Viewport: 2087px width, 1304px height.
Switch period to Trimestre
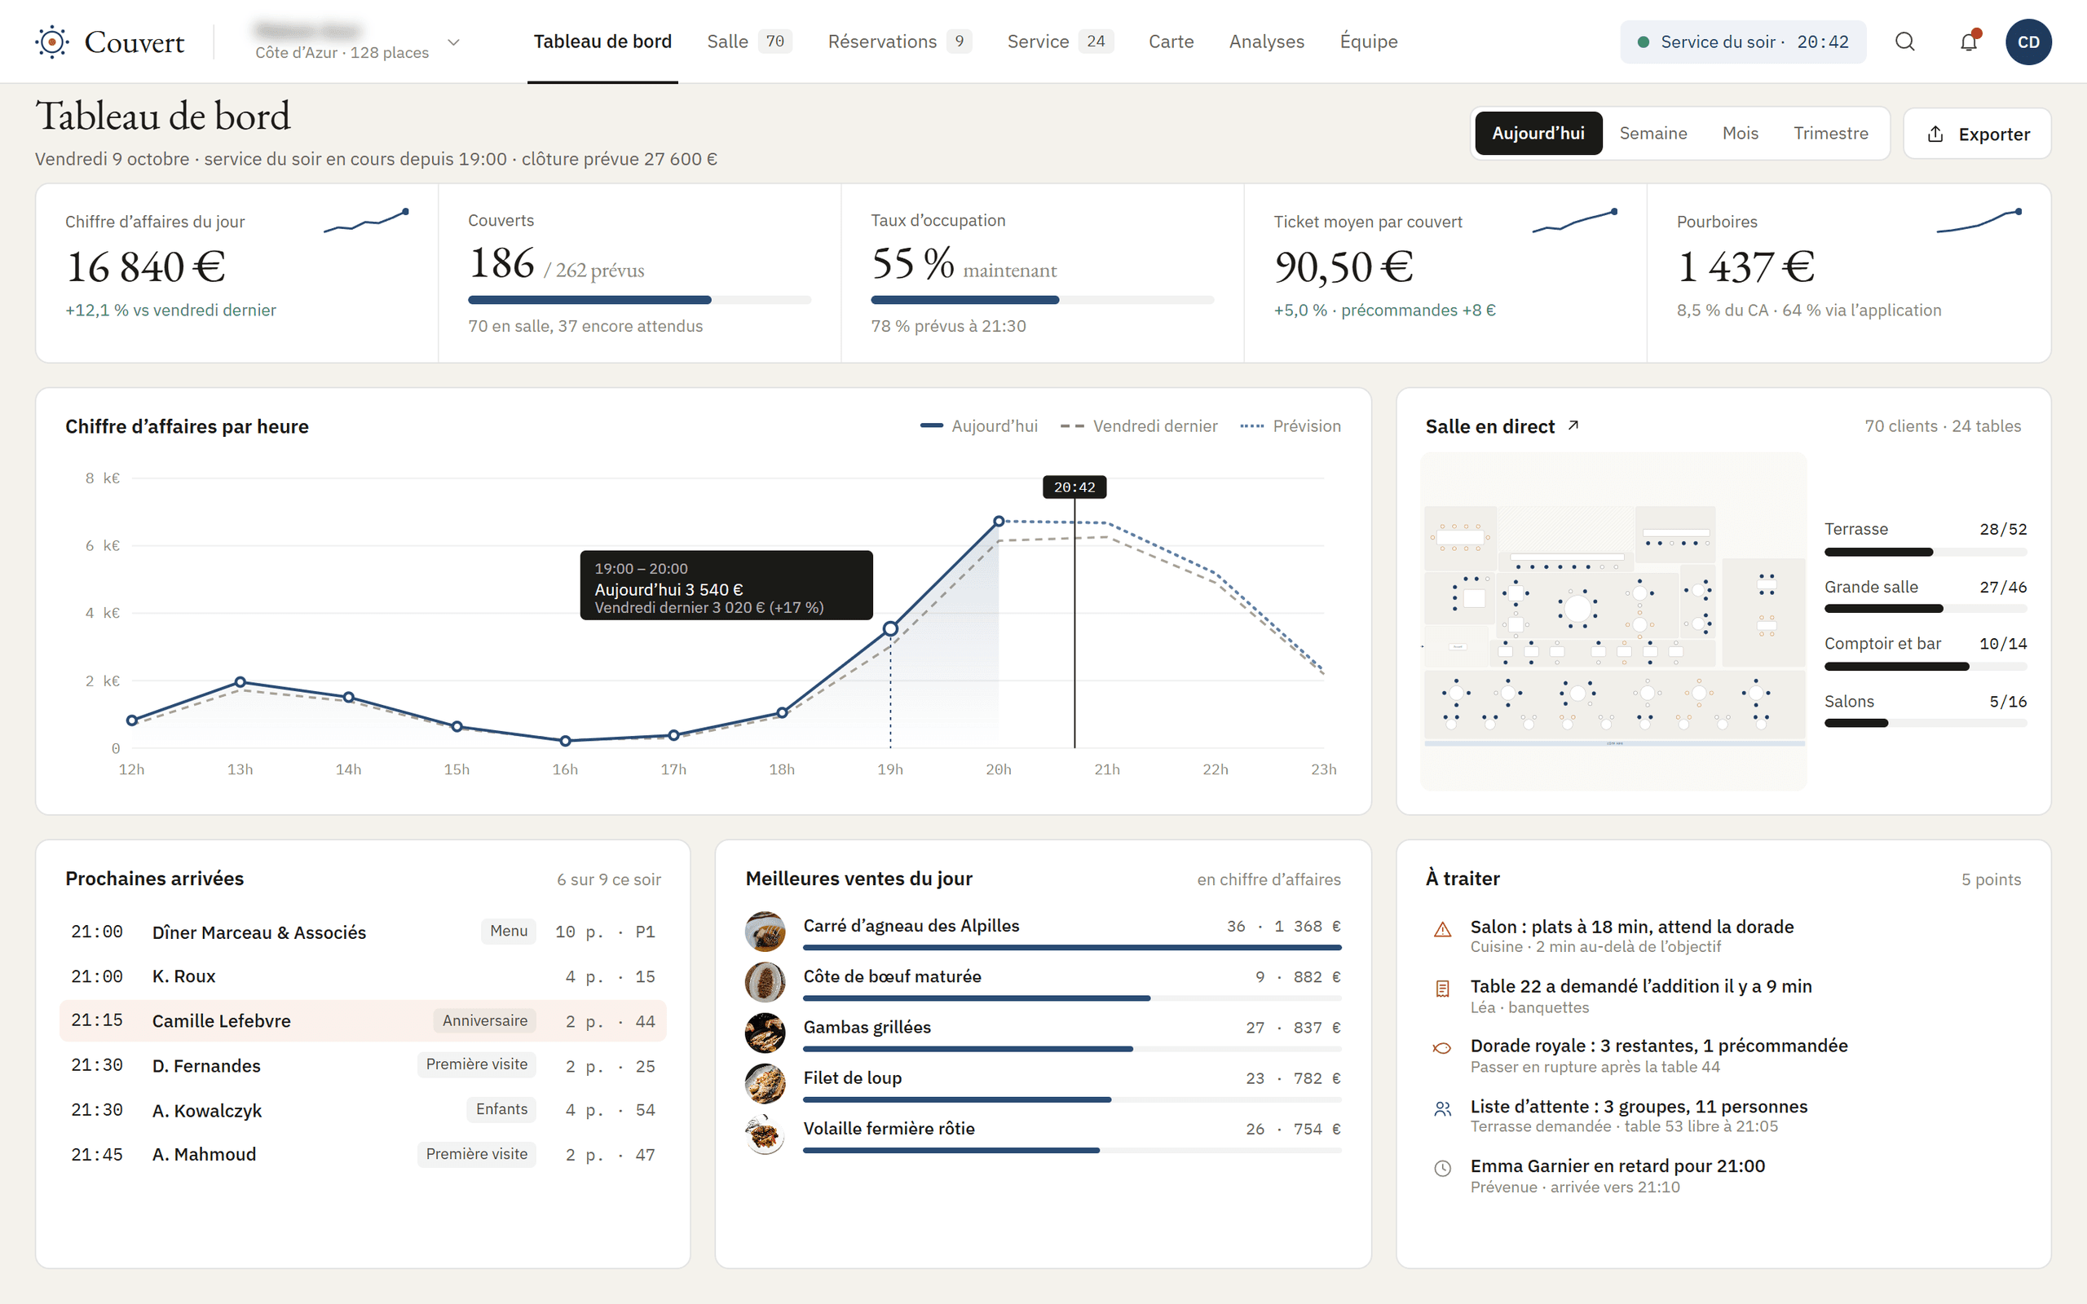[1831, 133]
